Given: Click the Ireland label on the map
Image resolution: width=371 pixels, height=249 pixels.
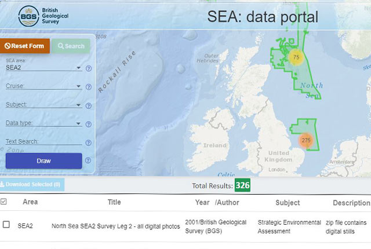Looking at the screenshot, I should point(215,145).
